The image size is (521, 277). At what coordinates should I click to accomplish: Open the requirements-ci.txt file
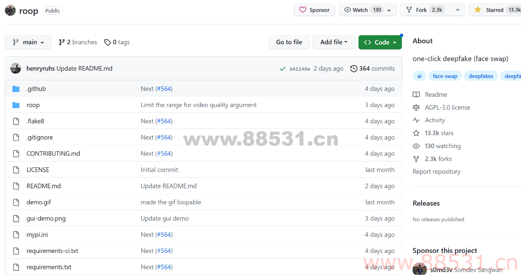(x=52, y=251)
